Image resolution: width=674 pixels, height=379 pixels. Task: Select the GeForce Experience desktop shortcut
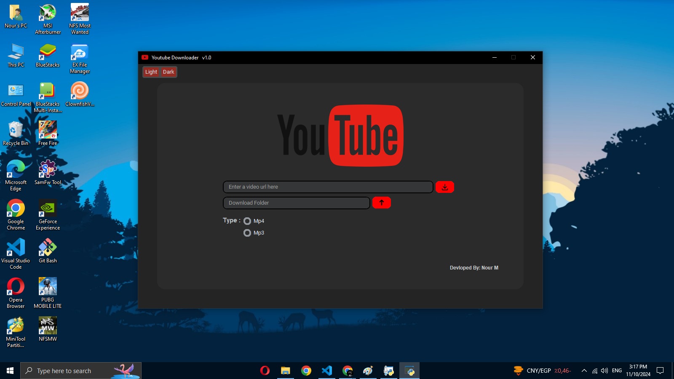tap(48, 216)
